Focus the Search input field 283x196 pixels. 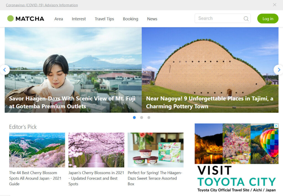point(222,18)
